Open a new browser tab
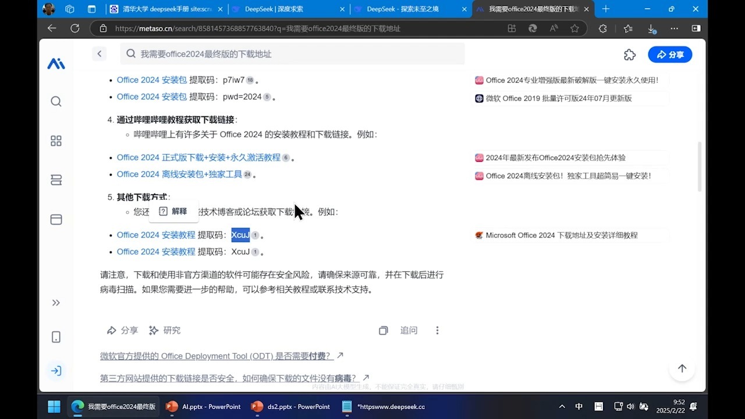 (606, 9)
